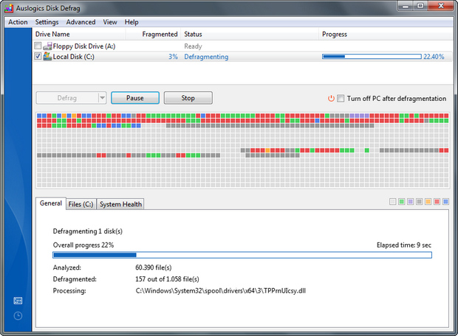Click the Elapsed time: 9 sec text

pos(404,245)
